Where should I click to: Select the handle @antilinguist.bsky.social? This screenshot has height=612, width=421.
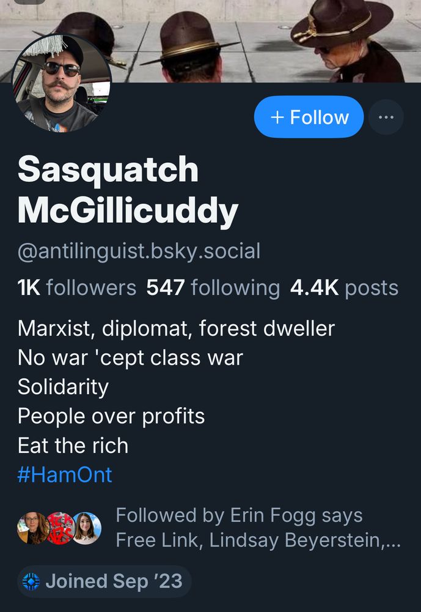(139, 251)
